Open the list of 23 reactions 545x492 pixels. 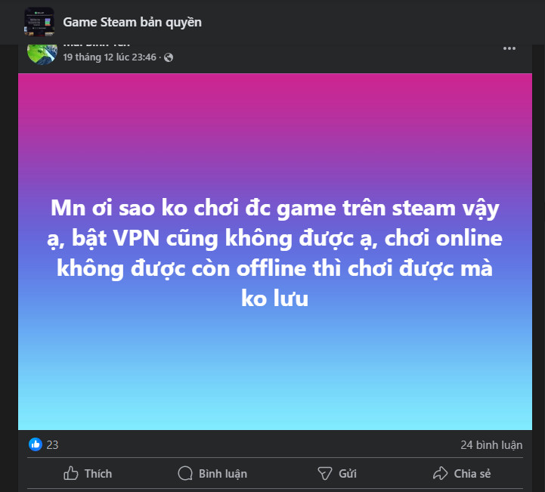click(52, 444)
